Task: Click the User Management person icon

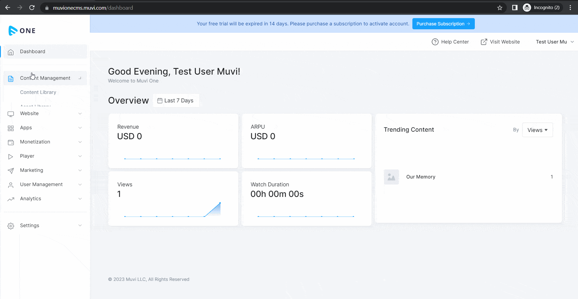Action: tap(11, 185)
